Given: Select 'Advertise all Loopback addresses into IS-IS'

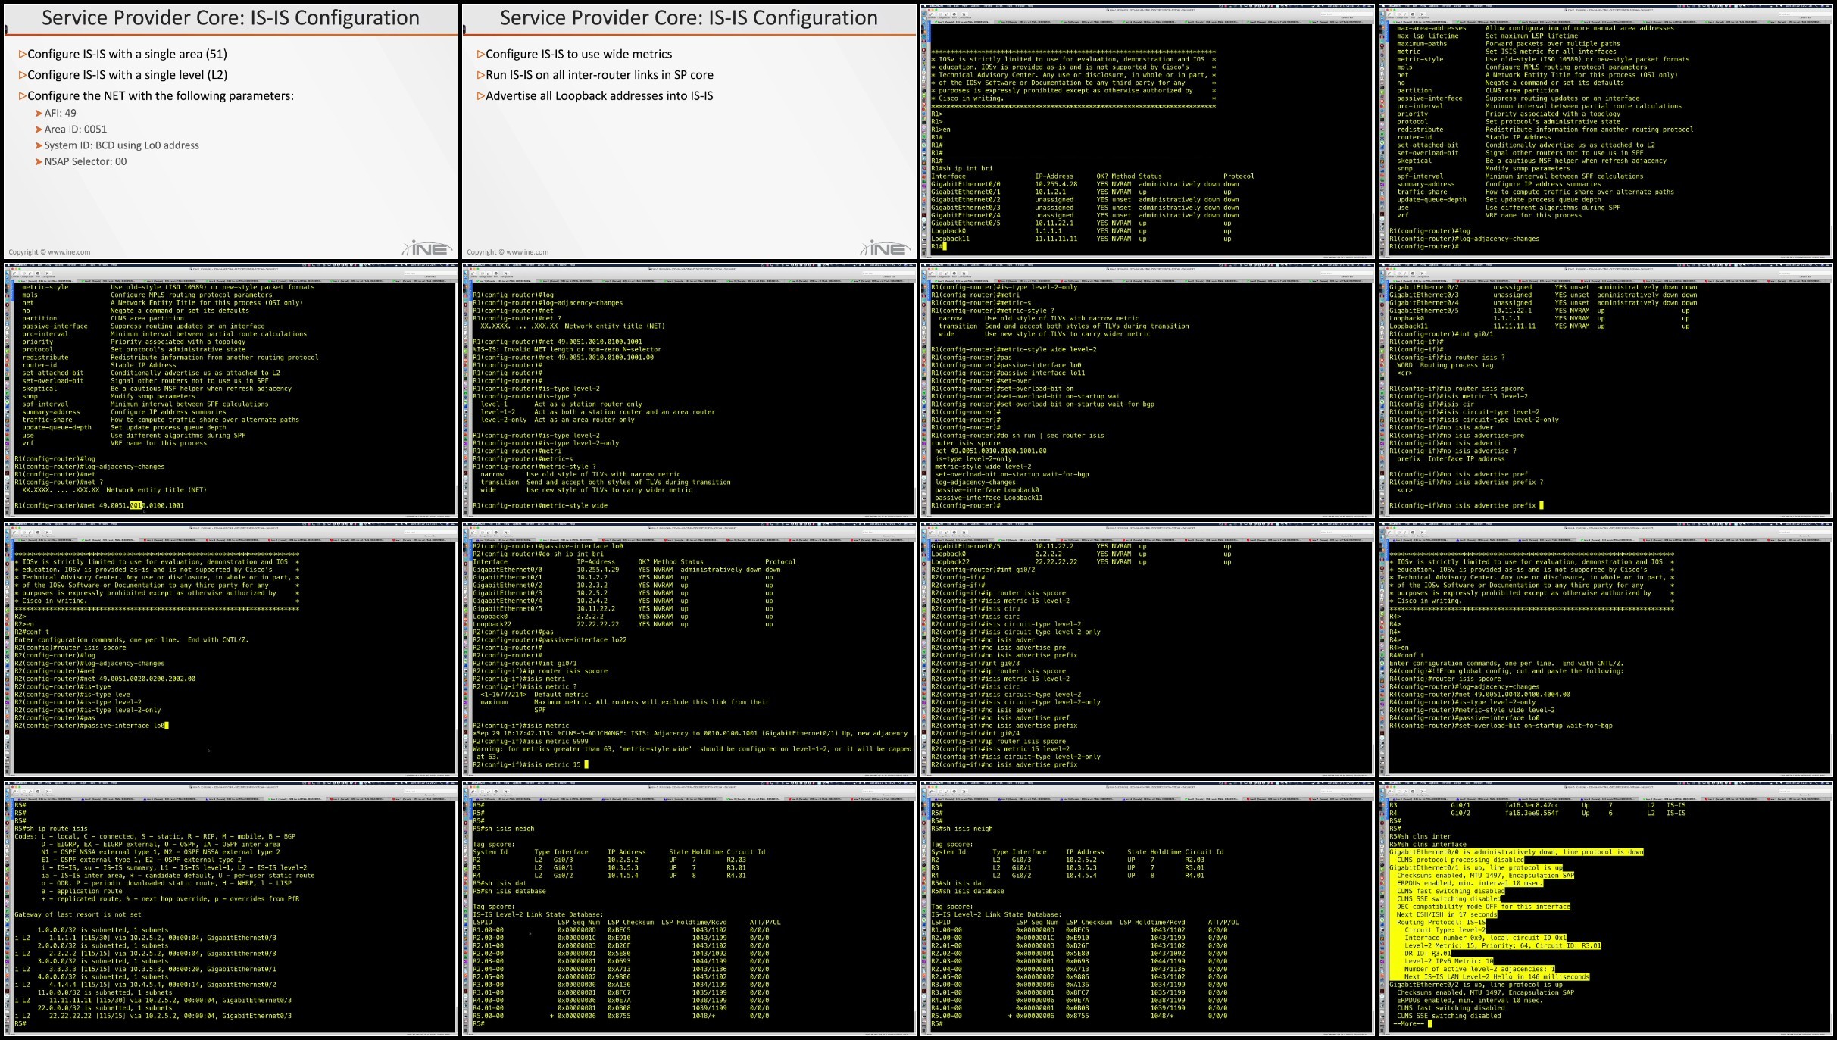Looking at the screenshot, I should [599, 96].
